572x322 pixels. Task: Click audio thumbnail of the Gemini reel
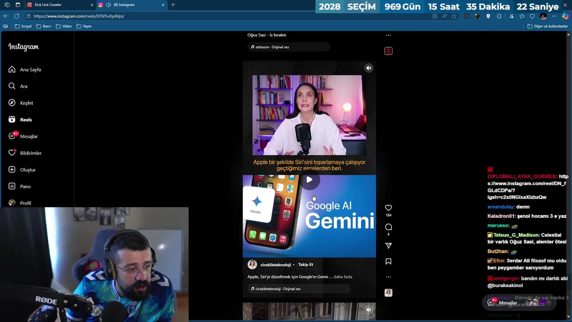coord(388,293)
